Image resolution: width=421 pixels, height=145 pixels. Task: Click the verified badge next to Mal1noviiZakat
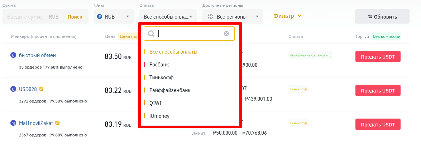(x=57, y=123)
